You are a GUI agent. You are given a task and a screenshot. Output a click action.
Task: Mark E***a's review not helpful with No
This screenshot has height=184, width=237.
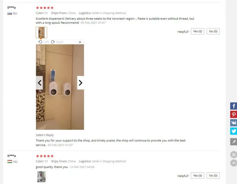click(213, 31)
